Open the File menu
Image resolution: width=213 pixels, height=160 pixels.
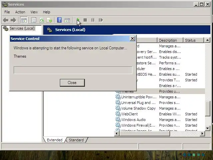(x=7, y=12)
